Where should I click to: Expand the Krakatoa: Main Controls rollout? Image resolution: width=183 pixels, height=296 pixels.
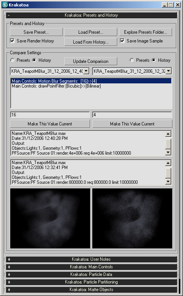[91, 267]
